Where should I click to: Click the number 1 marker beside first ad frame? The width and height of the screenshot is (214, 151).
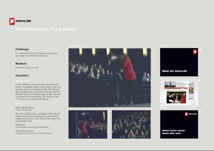click(200, 49)
